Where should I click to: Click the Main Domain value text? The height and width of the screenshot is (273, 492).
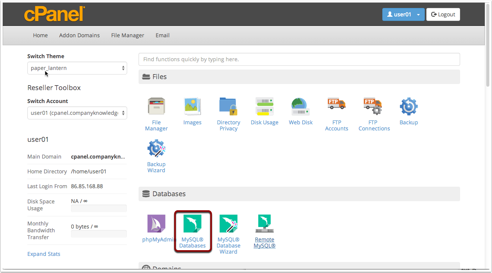[x=98, y=157]
